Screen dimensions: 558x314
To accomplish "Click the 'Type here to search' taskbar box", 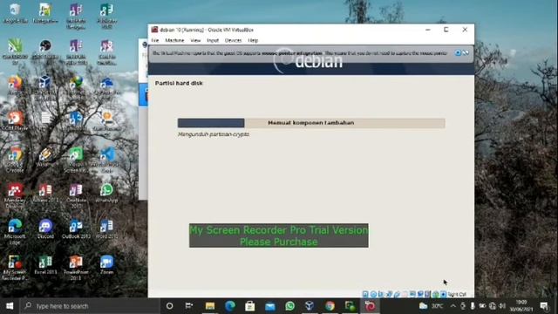I will tap(90, 306).
